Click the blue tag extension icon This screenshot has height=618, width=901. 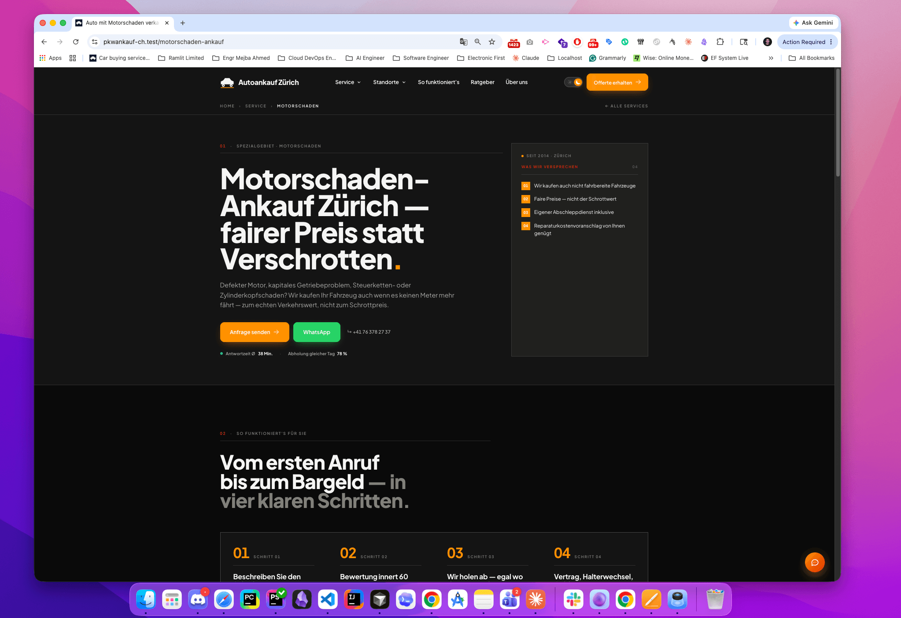(609, 42)
